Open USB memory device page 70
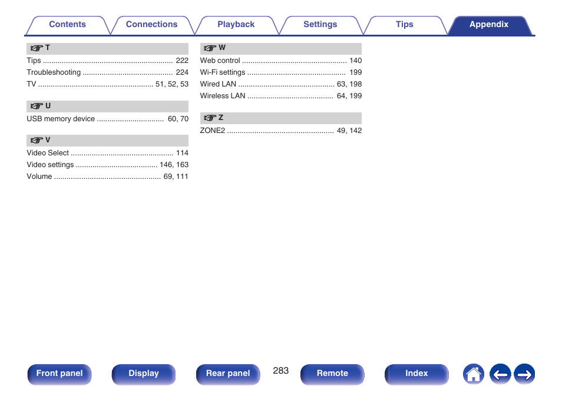The height and width of the screenshot is (396, 562). (184, 119)
